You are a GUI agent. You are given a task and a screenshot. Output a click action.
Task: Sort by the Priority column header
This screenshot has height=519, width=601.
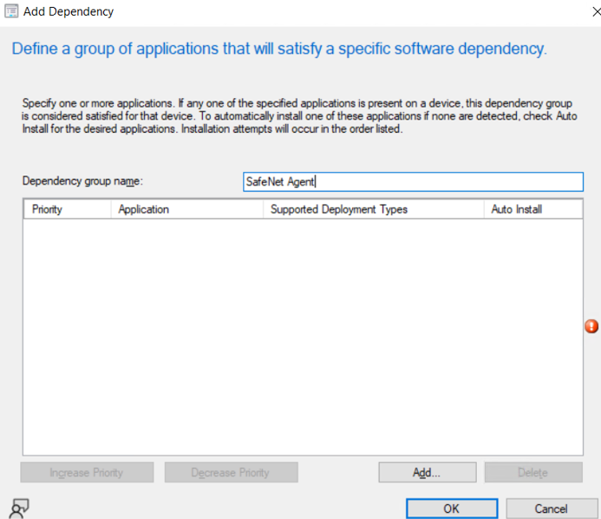[67, 209]
